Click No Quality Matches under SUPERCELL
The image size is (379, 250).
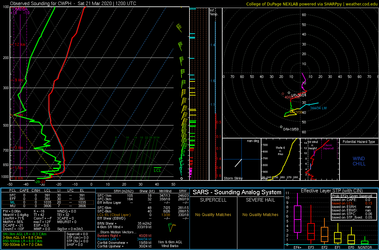click(x=213, y=214)
